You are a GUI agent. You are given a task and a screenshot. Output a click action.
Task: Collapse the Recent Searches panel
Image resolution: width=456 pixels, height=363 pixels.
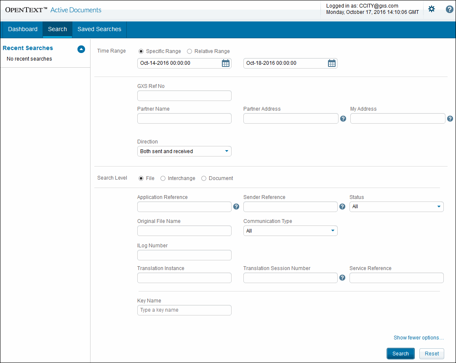click(81, 49)
